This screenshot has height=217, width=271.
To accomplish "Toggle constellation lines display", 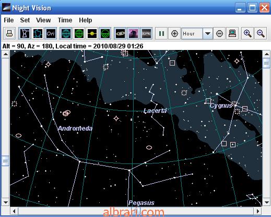I will click(25, 33).
